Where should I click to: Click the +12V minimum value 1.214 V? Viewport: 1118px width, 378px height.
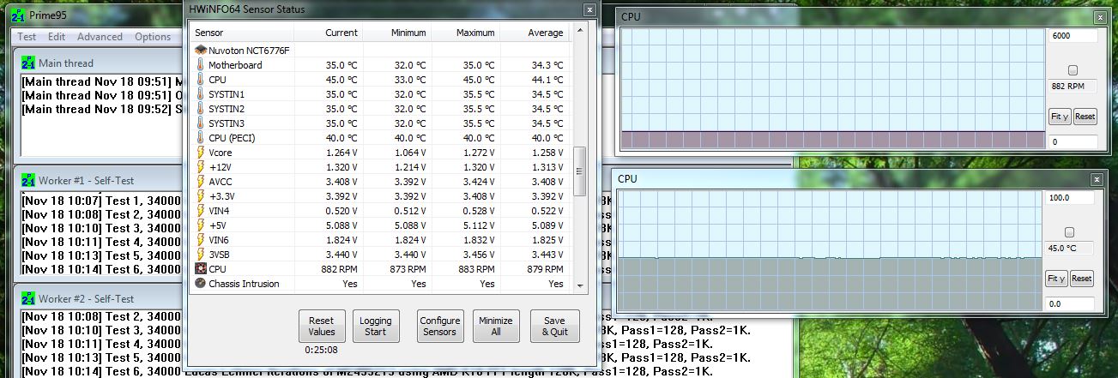(410, 167)
